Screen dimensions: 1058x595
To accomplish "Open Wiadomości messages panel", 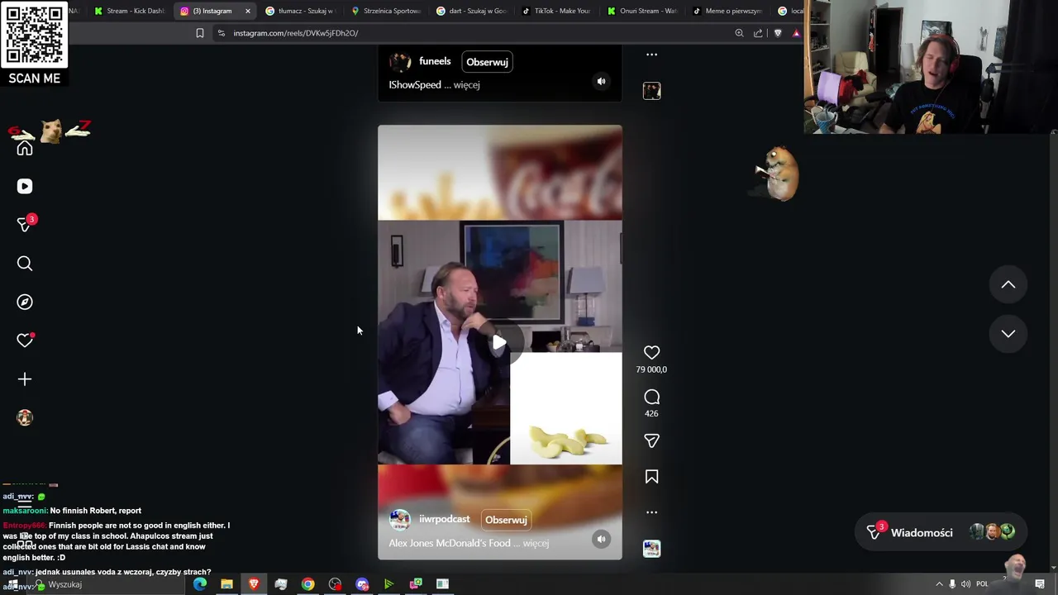I will (x=942, y=532).
